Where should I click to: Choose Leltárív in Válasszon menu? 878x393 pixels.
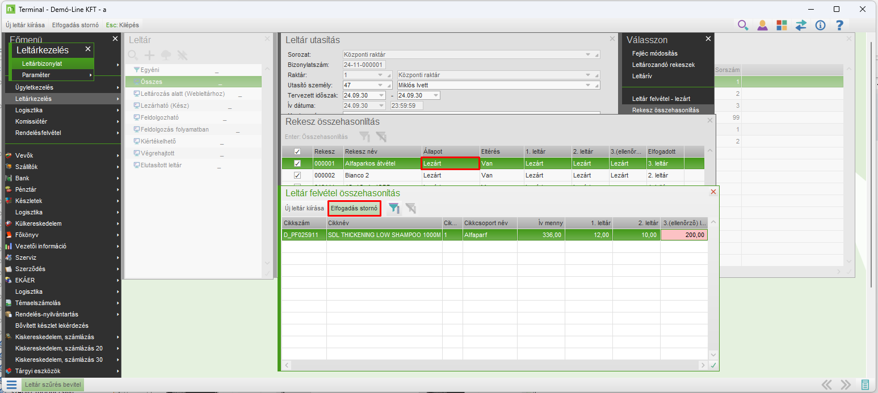tap(642, 76)
